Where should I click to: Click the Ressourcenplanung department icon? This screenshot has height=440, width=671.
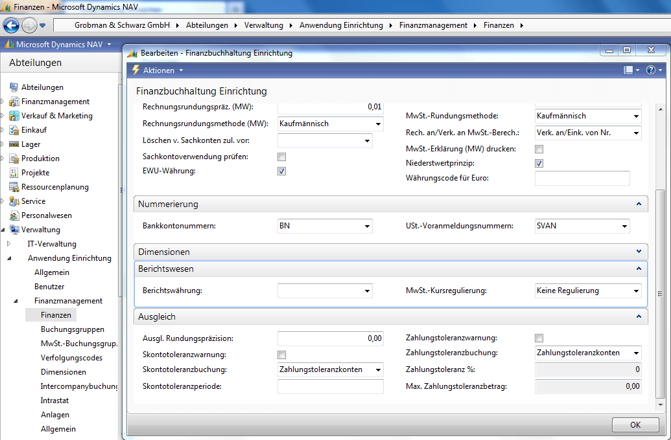coord(14,187)
